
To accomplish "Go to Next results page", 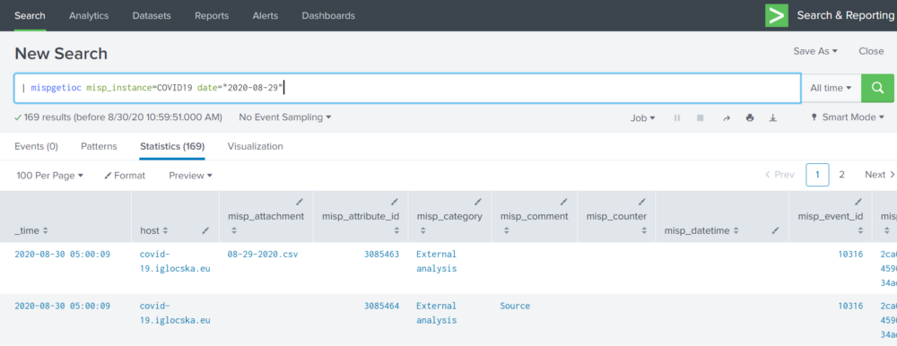I will point(880,175).
